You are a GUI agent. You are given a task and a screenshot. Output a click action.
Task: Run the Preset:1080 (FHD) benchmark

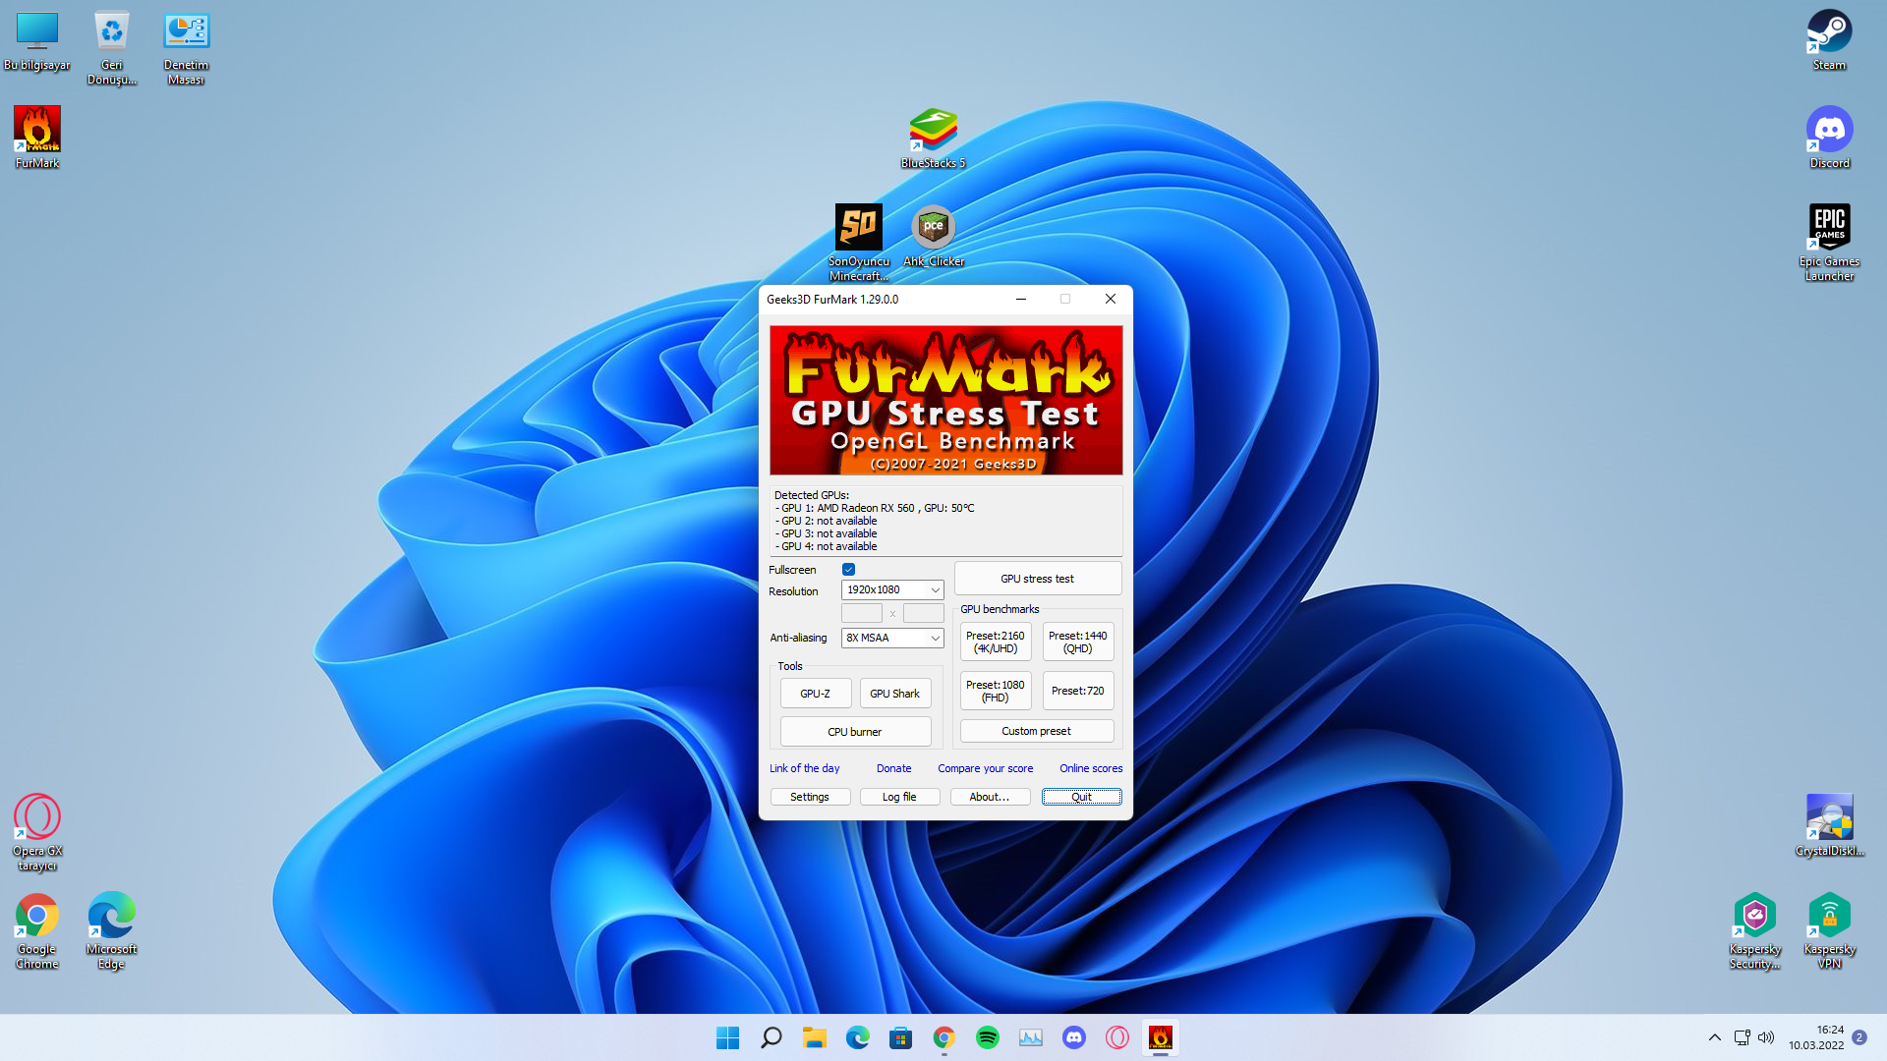995,691
